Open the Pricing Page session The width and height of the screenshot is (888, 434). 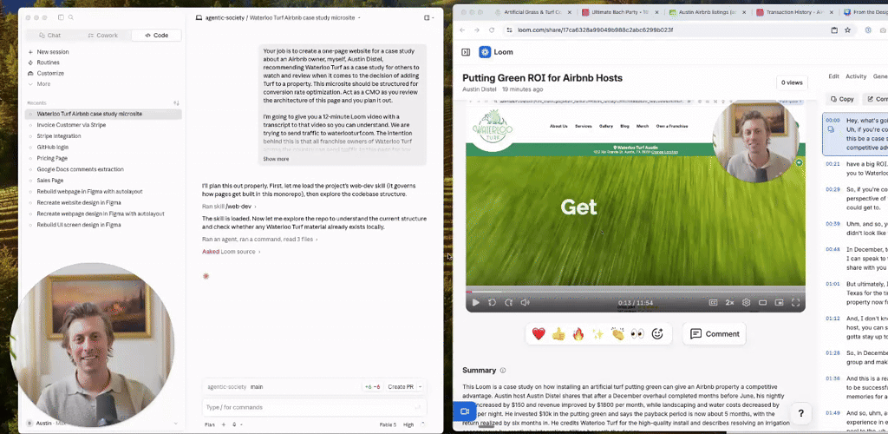tap(102, 158)
